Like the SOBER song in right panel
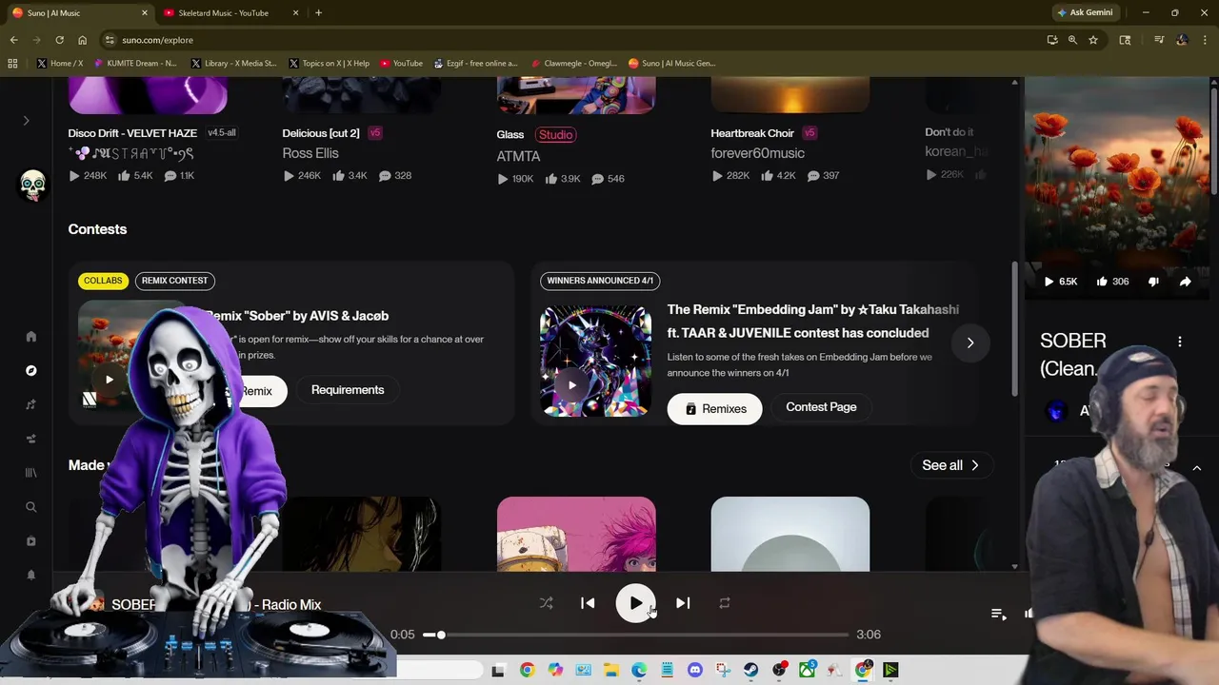This screenshot has height=685, width=1219. pyautogui.click(x=1102, y=282)
